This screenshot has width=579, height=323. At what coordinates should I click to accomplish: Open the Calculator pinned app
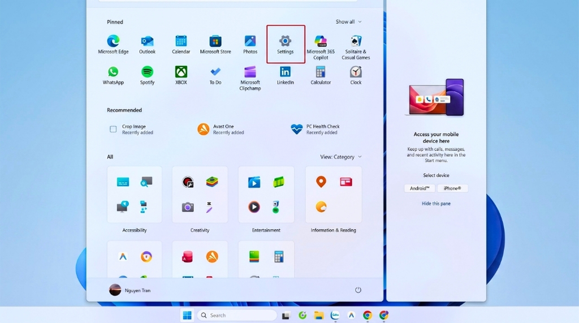click(321, 75)
